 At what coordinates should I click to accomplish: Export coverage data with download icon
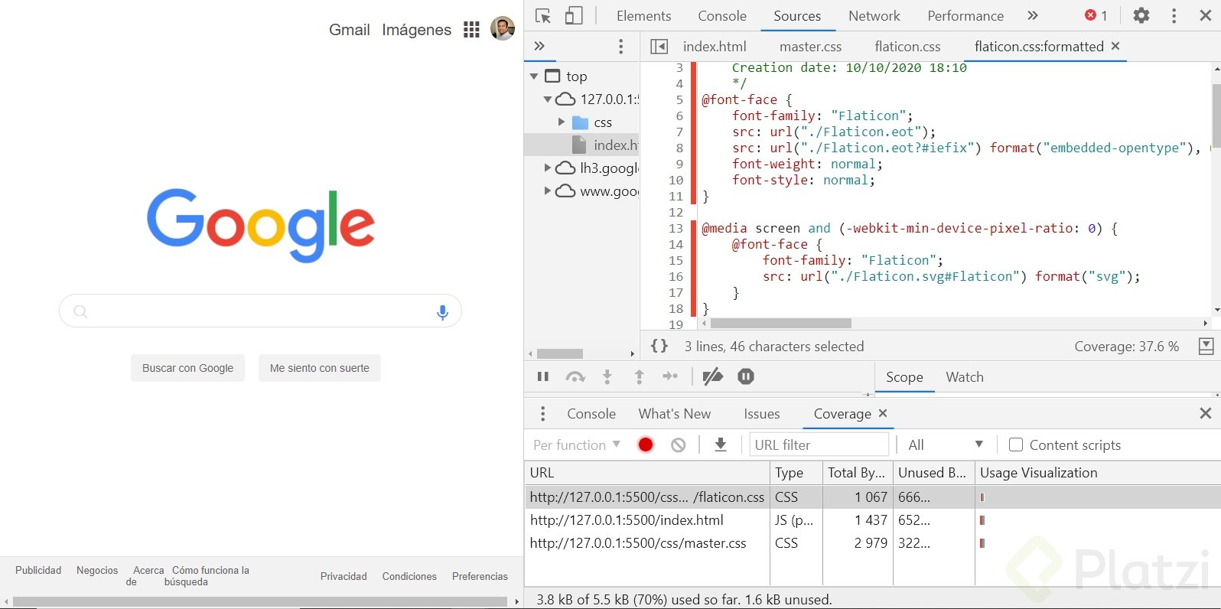pos(721,445)
